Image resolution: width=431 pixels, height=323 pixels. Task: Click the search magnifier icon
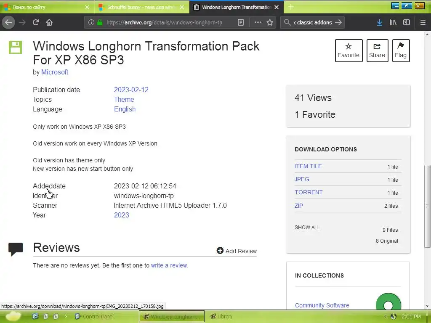coord(287,22)
